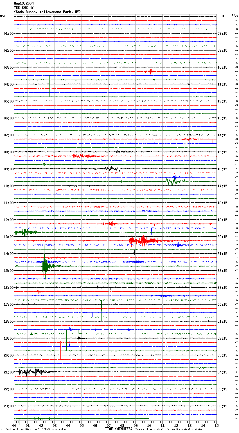
Task: Click the Soda Butte, Yellowstone Park location title
Action: coord(47,12)
